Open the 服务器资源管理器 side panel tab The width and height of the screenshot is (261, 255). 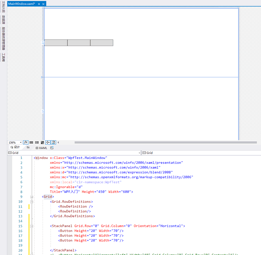[x=3, y=38]
